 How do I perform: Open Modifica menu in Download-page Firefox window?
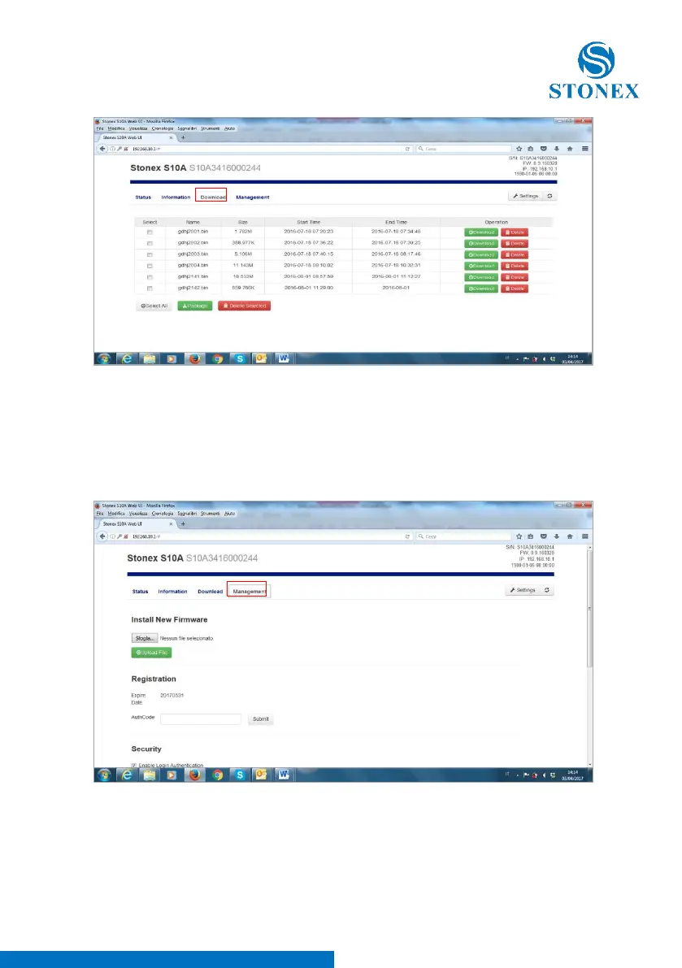(x=116, y=128)
